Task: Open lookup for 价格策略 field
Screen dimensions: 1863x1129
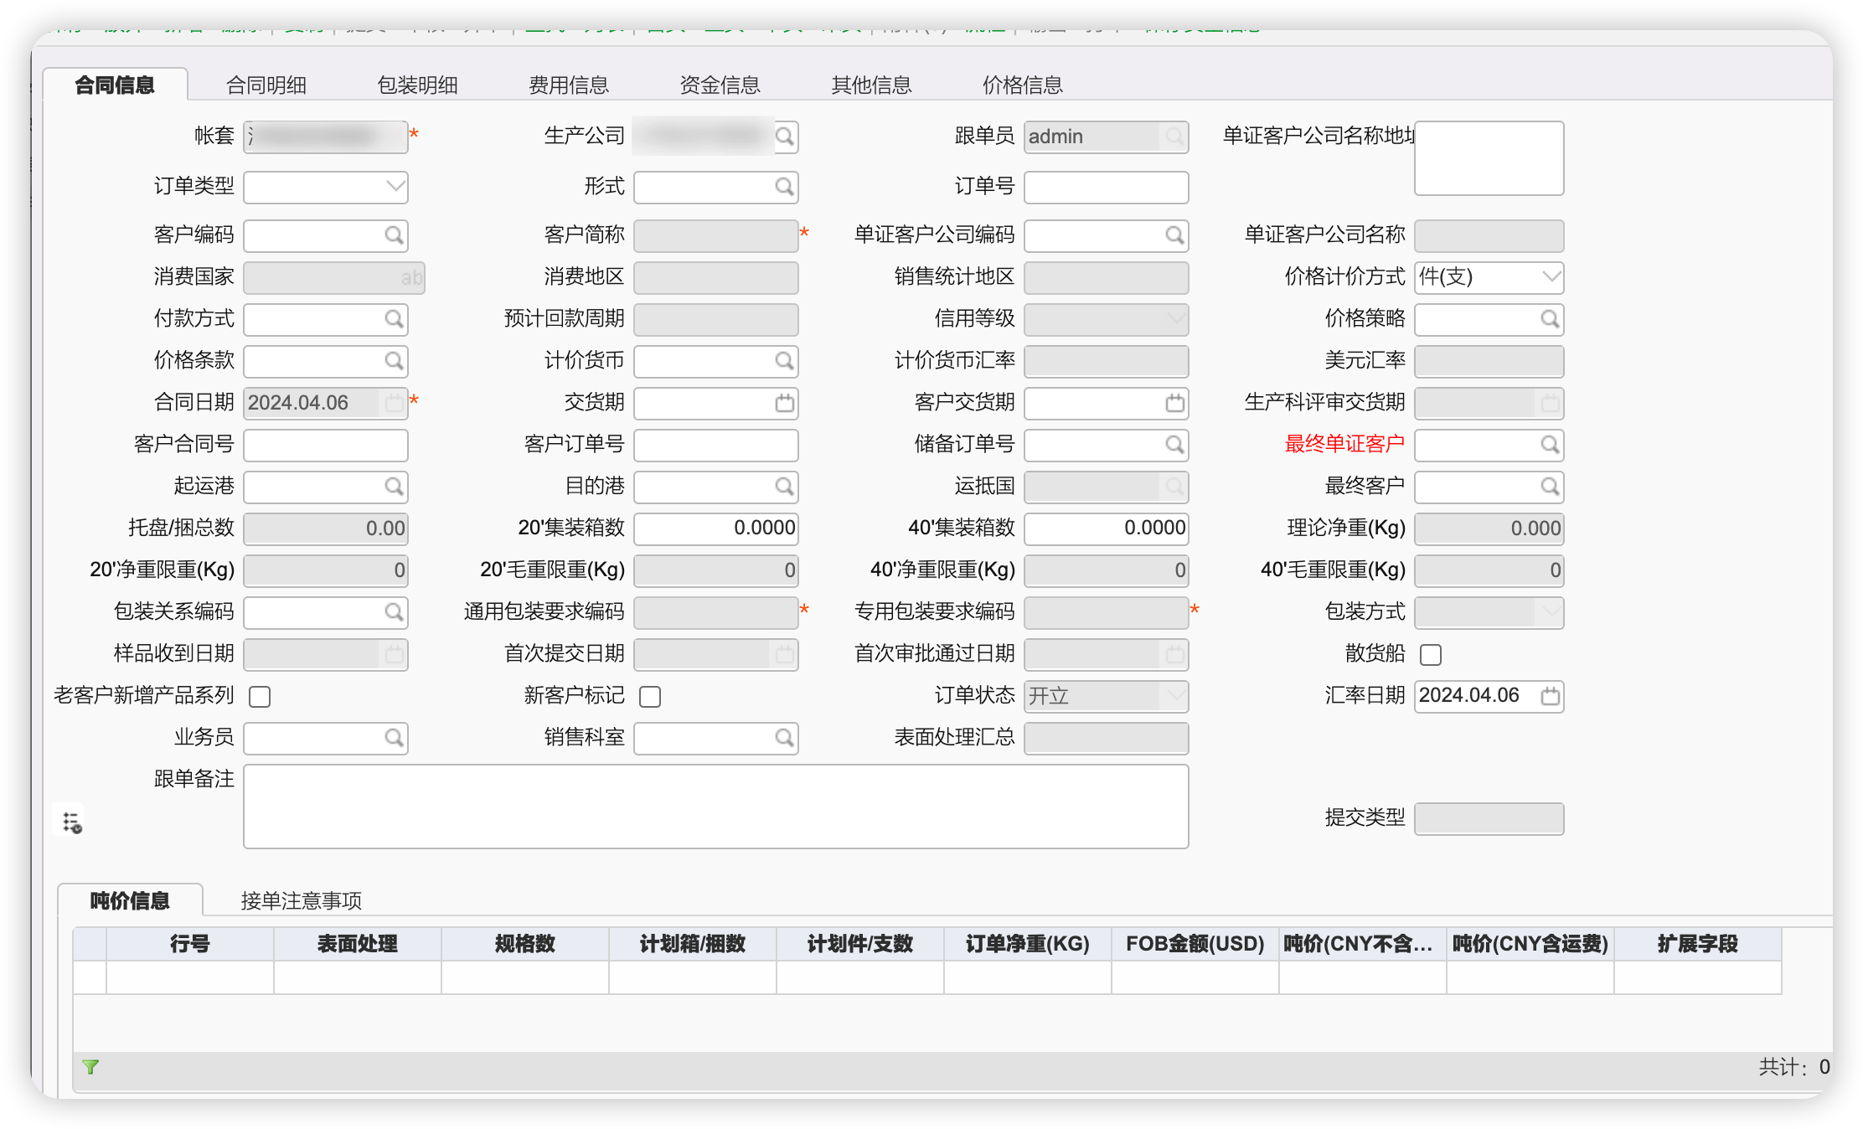Action: tap(1550, 319)
